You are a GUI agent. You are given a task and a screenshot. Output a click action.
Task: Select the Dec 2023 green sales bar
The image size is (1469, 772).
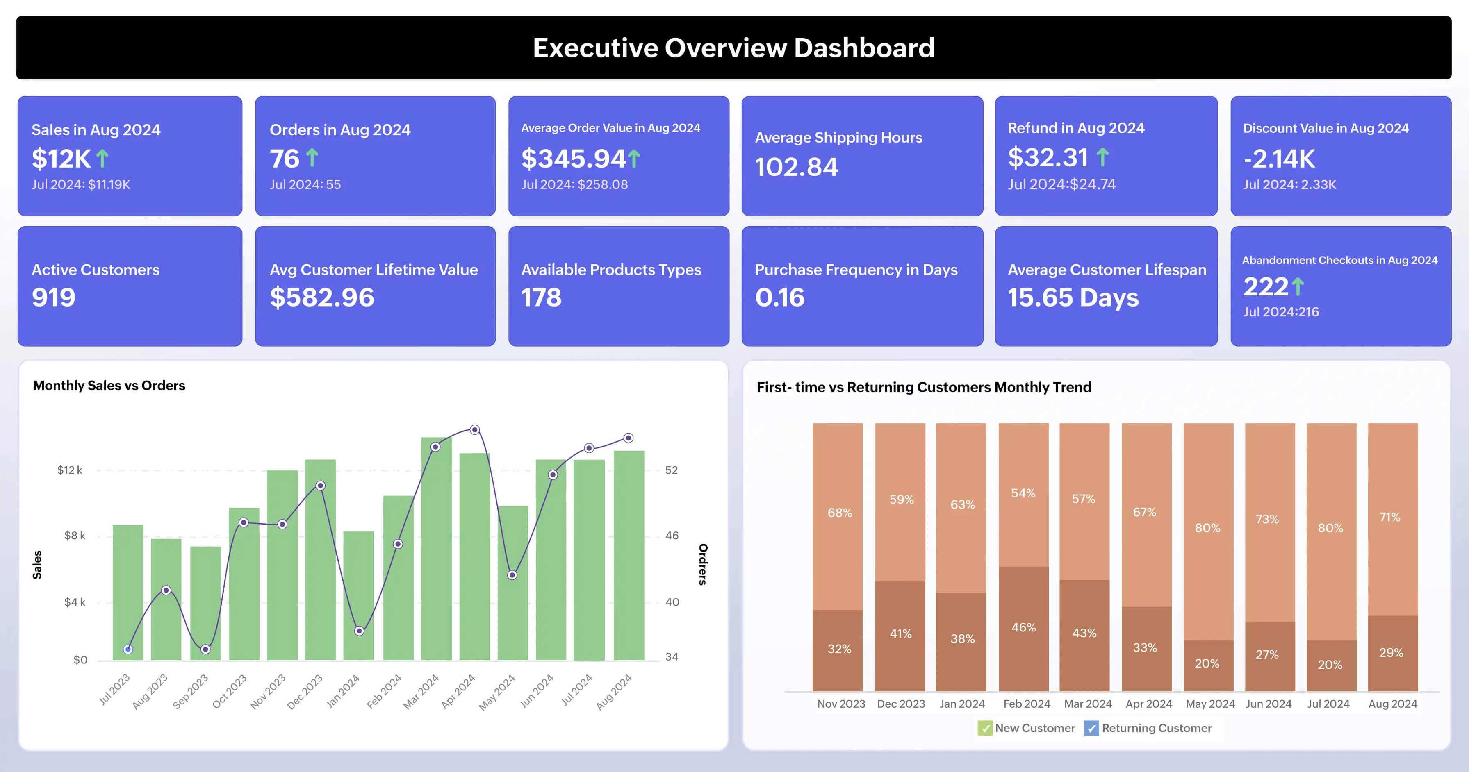click(x=321, y=560)
